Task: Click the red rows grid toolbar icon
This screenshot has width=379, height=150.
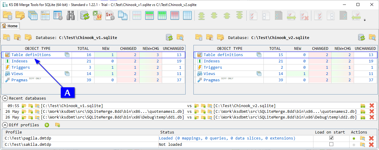Action: pyautogui.click(x=175, y=15)
